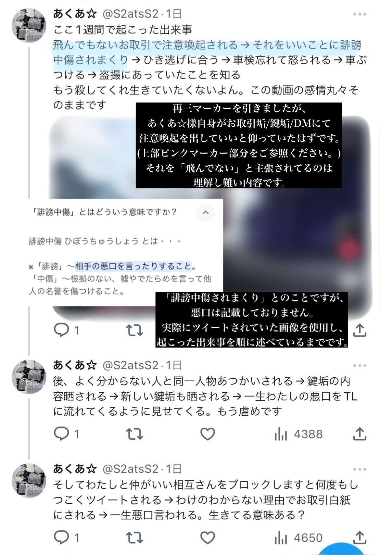Open reply on first tweet
The image size is (380, 555).
pyautogui.click(x=66, y=330)
